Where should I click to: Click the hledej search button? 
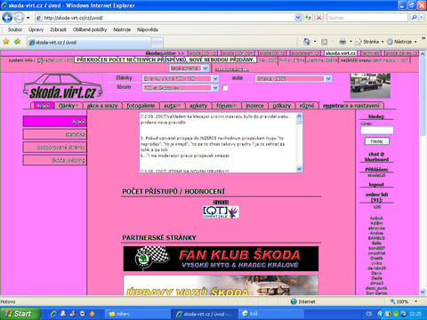[377, 141]
